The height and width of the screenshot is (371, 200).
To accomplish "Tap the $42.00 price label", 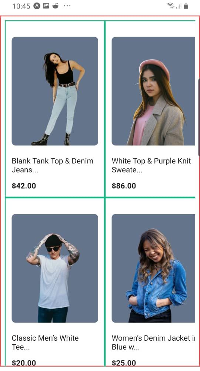I will click(x=24, y=186).
